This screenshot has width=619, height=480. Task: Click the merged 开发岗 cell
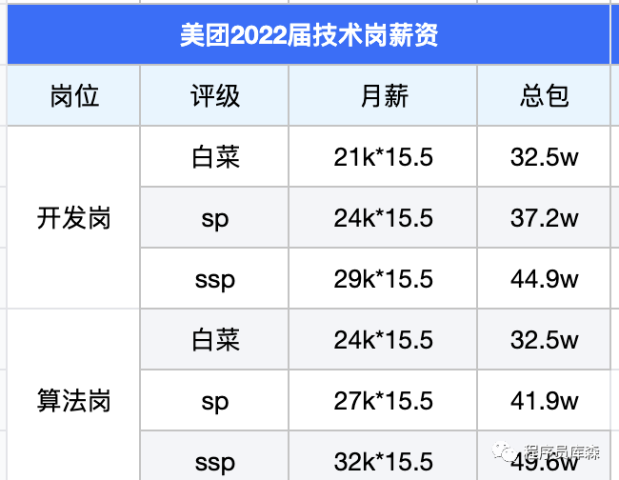coord(74,218)
